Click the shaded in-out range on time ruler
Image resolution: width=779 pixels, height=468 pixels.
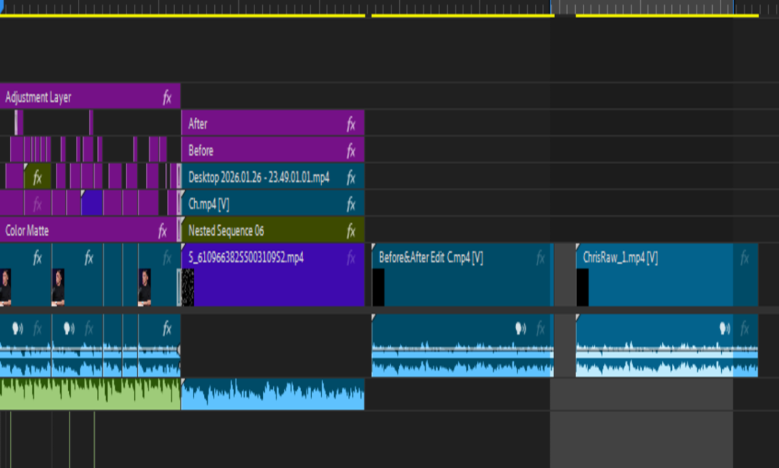(643, 6)
